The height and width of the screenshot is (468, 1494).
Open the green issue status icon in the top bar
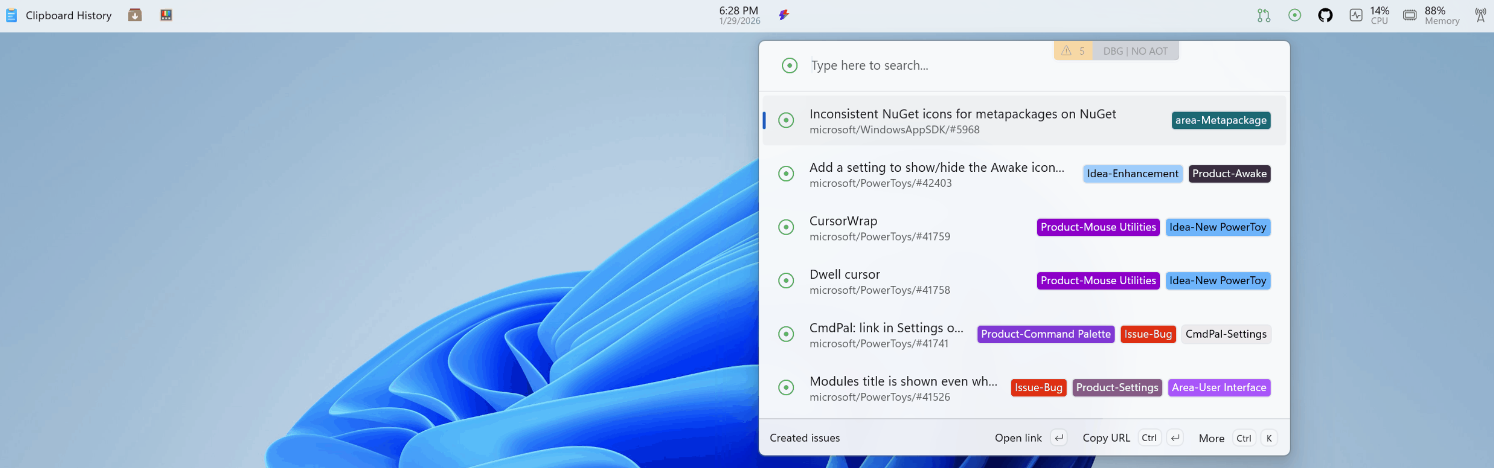point(1295,14)
